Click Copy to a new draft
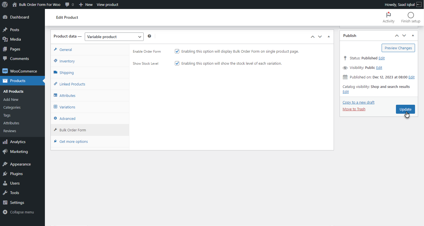This screenshot has height=226, width=424. [358, 102]
